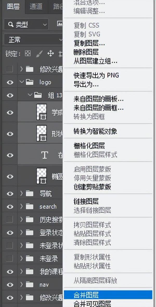Click the logo group folder icon
The width and height of the screenshot is (156, 307).
click(30, 82)
